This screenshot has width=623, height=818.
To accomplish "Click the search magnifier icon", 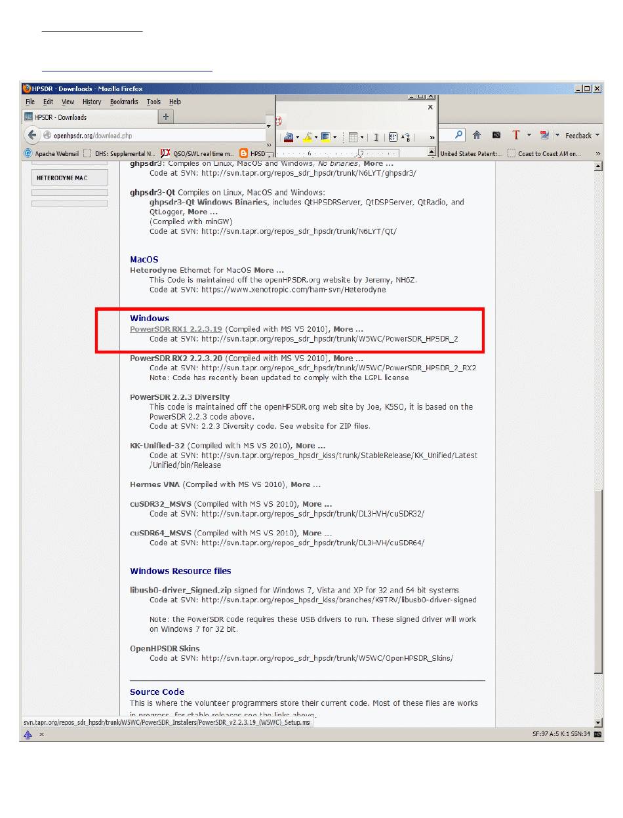I will point(459,135).
